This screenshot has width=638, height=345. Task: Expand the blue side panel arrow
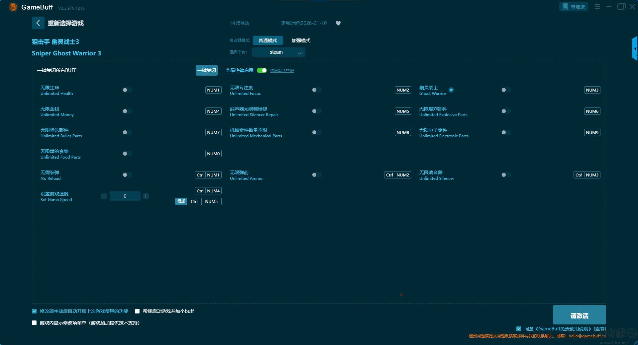pos(635,49)
